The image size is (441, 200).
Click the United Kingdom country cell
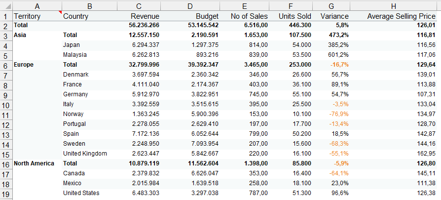tap(90, 154)
